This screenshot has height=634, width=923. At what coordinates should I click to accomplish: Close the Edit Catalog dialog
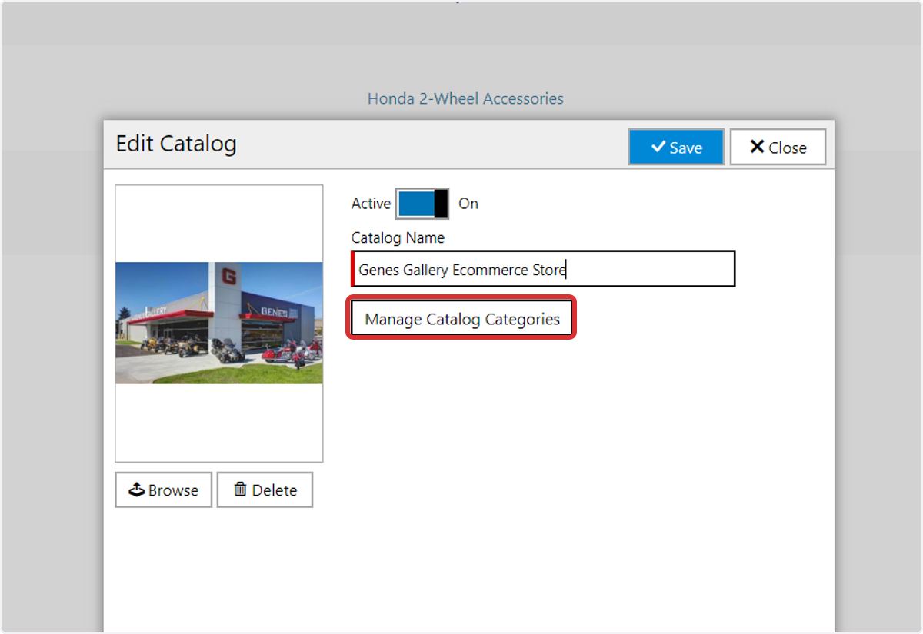(778, 147)
